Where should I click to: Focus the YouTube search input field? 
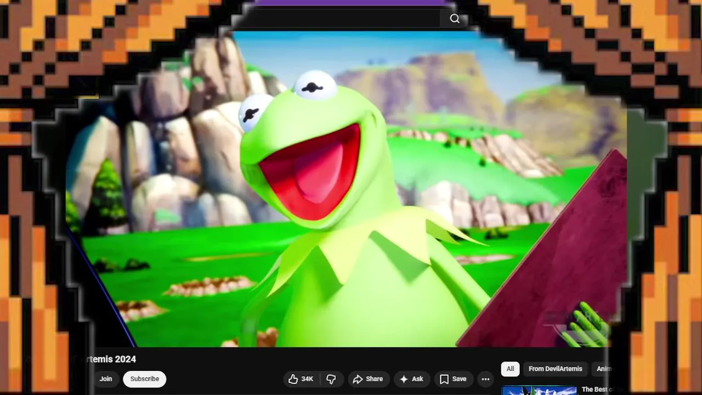[337, 19]
